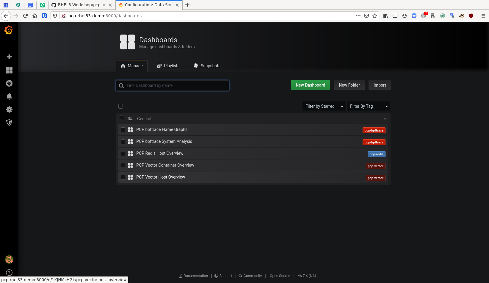
Task: Open the Filter By Tag dropdown
Action: pyautogui.click(x=368, y=106)
